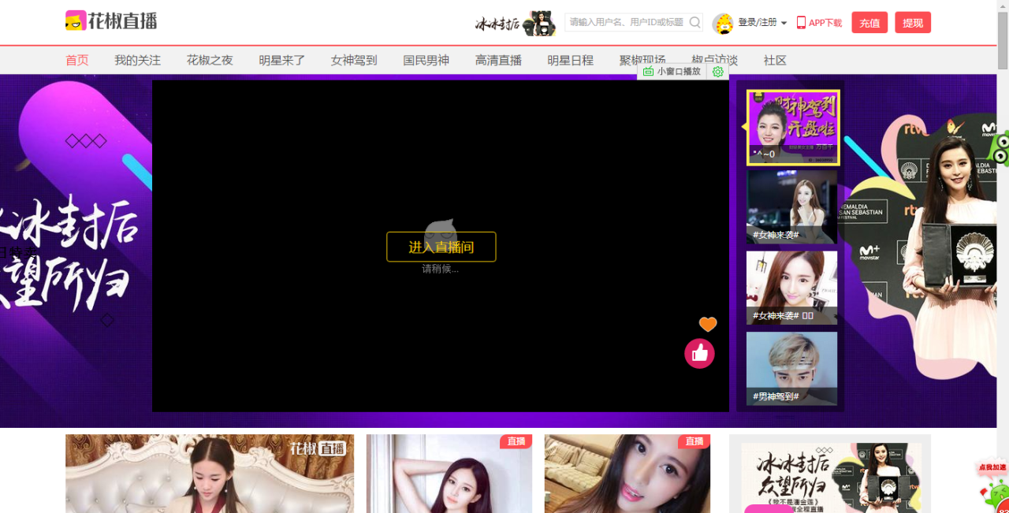
Task: Click the 充值 button
Action: coord(869,23)
